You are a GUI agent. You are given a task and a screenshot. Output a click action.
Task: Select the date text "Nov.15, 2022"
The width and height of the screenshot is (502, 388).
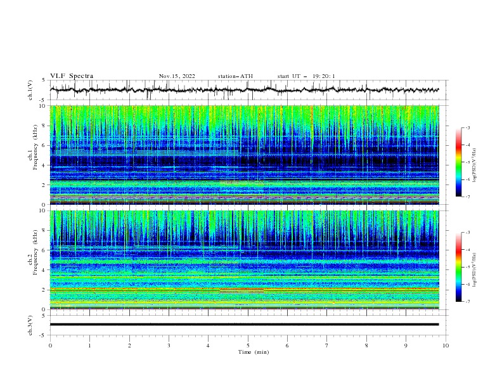(177, 76)
